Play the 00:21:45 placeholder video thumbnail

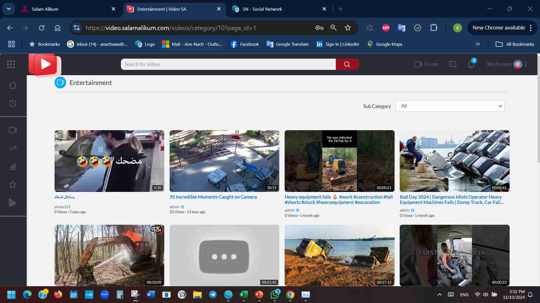[224, 255]
